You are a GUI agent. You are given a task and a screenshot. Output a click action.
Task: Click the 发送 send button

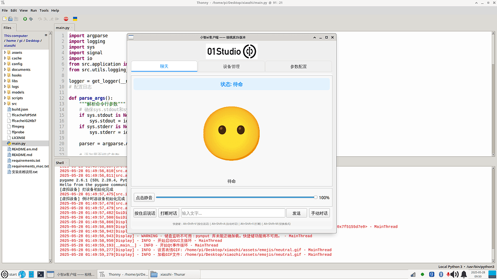pyautogui.click(x=297, y=213)
